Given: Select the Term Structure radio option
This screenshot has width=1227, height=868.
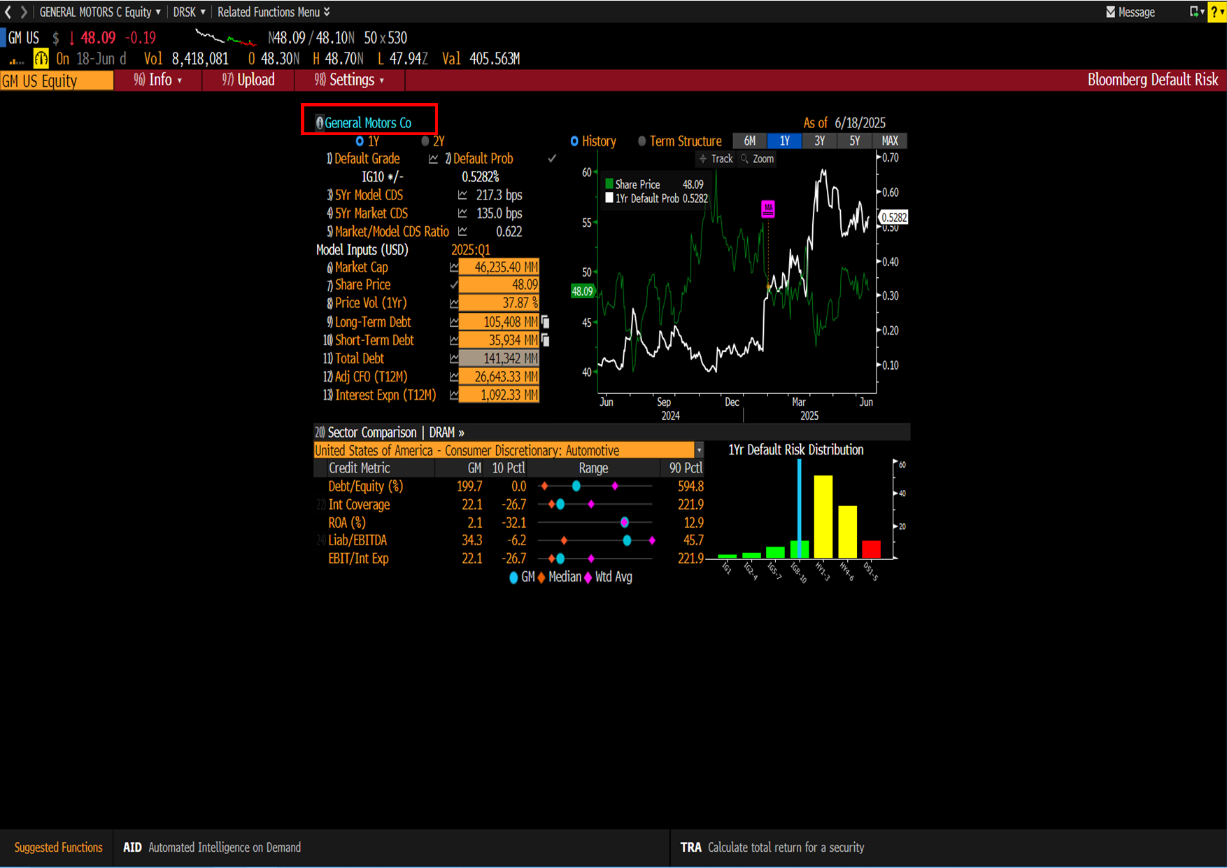Looking at the screenshot, I should coord(642,141).
